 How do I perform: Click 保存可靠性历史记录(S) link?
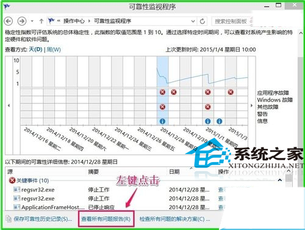tap(43, 219)
